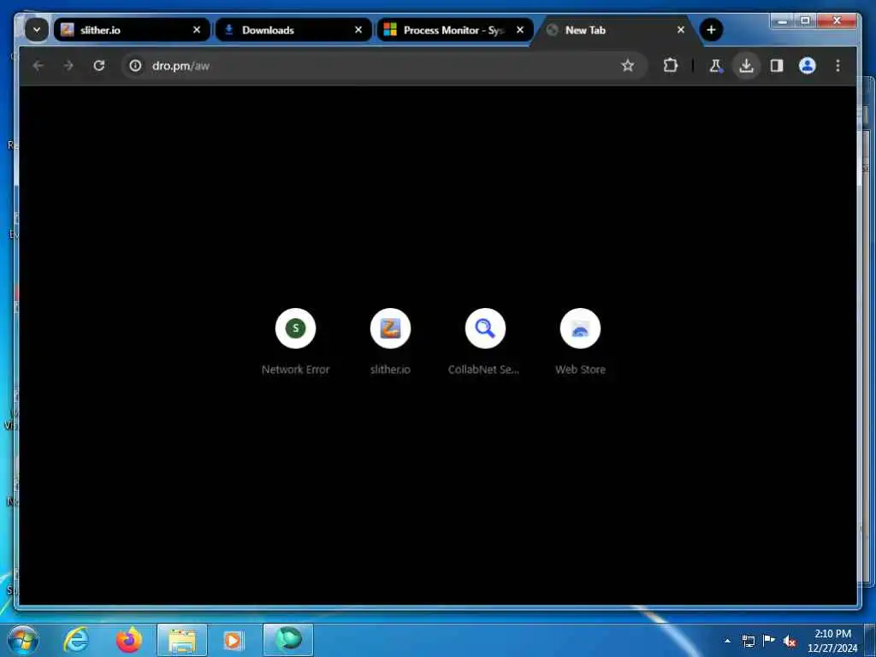Open Windows Explorer from taskbar
This screenshot has width=876, height=657.
pos(182,640)
